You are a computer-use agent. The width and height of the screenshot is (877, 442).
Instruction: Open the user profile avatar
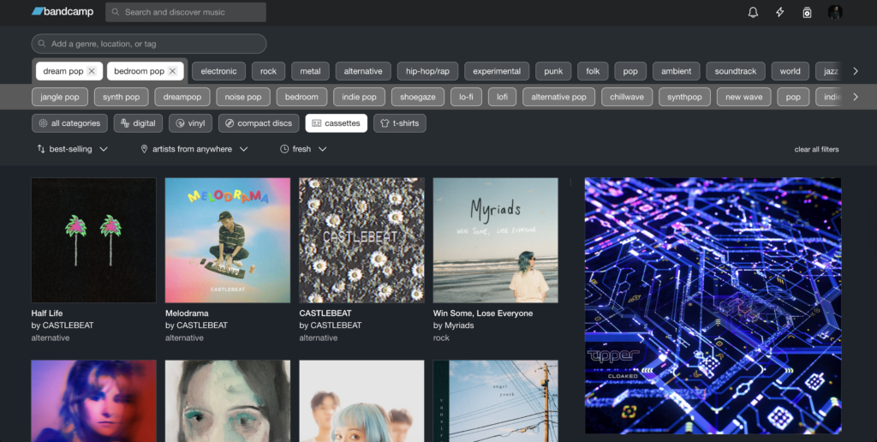click(x=835, y=12)
